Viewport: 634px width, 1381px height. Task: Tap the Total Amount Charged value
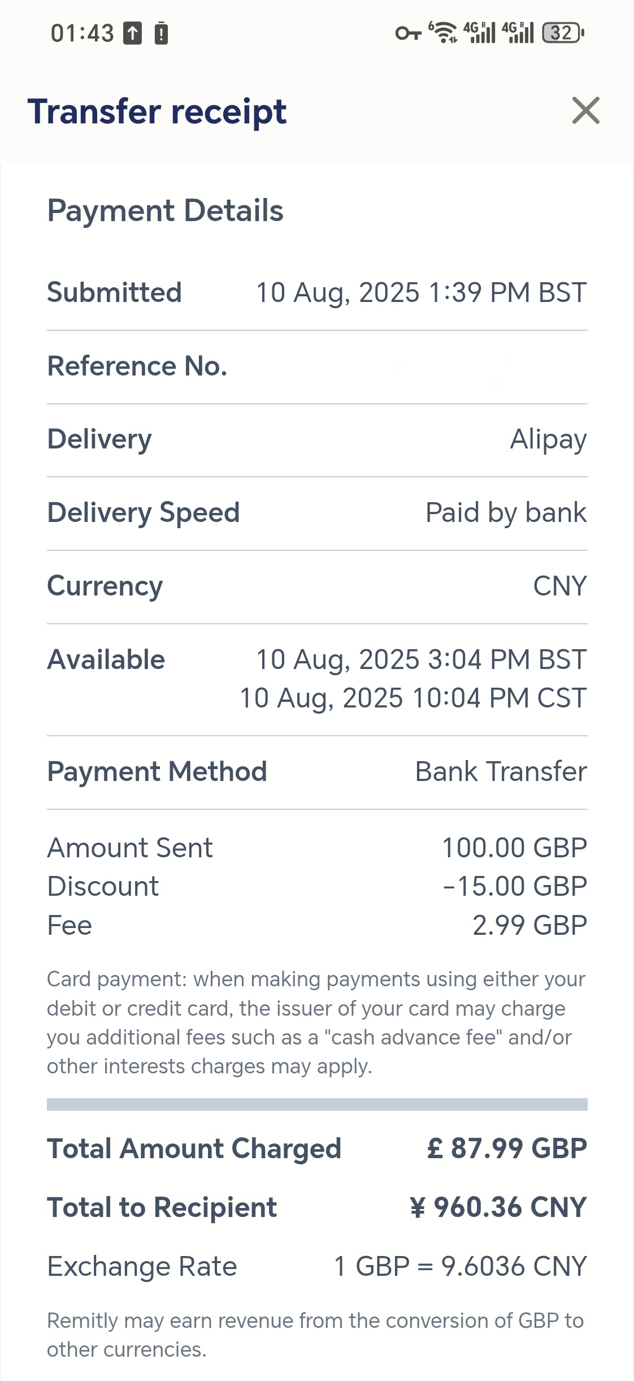coord(507,1149)
